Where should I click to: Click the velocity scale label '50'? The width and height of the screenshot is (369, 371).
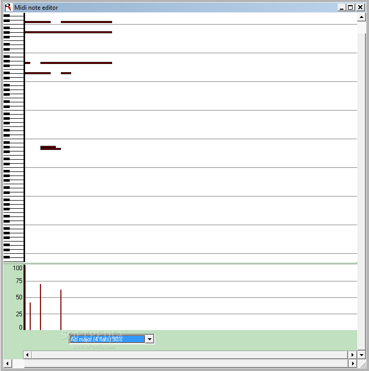[x=19, y=297]
